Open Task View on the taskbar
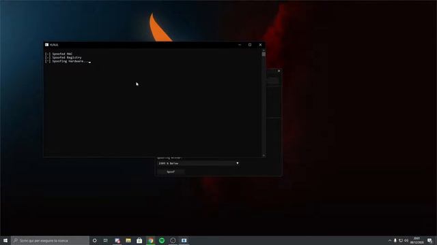The image size is (437, 245). click(106, 240)
